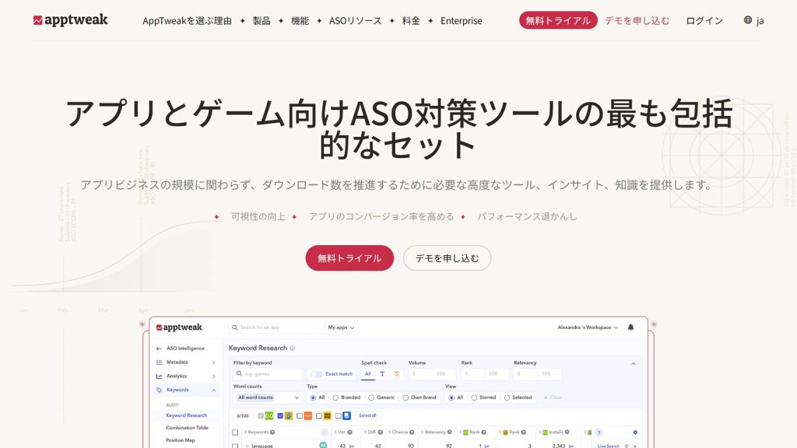Collapse the Keywords sidebar section chevron
The image size is (797, 448).
click(x=213, y=390)
